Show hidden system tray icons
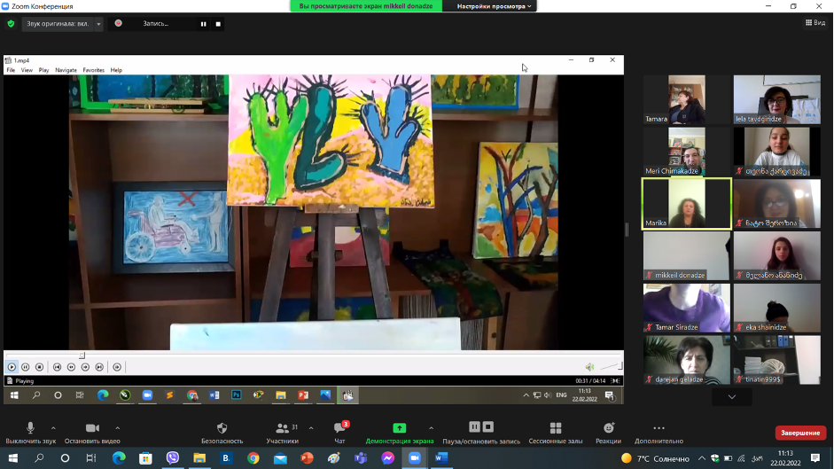Viewport: 834px width, 469px height. tap(702, 458)
